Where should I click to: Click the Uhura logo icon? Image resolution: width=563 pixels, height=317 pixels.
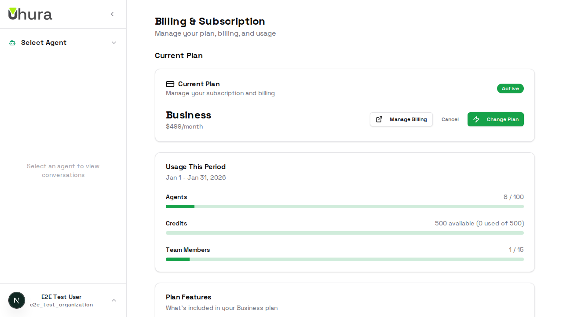click(x=14, y=14)
